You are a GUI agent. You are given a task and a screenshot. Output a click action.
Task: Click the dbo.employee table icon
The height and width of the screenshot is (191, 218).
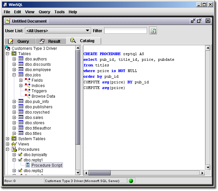(x=21, y=69)
